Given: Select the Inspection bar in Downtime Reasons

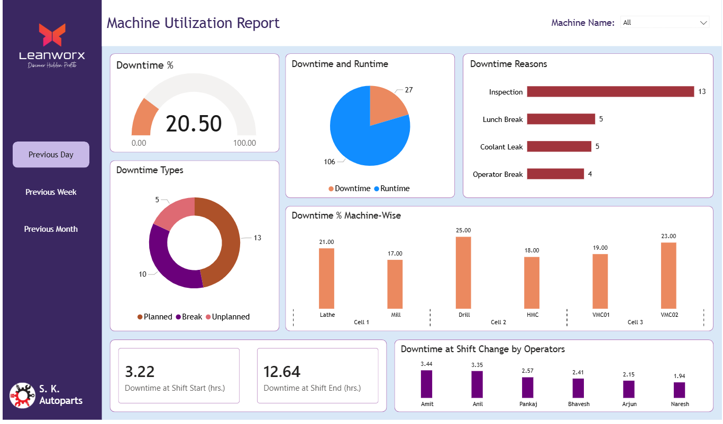Looking at the screenshot, I should pos(610,92).
